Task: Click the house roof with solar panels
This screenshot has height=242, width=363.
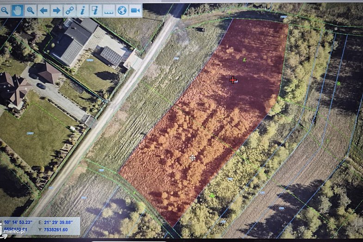Action: pos(111,56)
